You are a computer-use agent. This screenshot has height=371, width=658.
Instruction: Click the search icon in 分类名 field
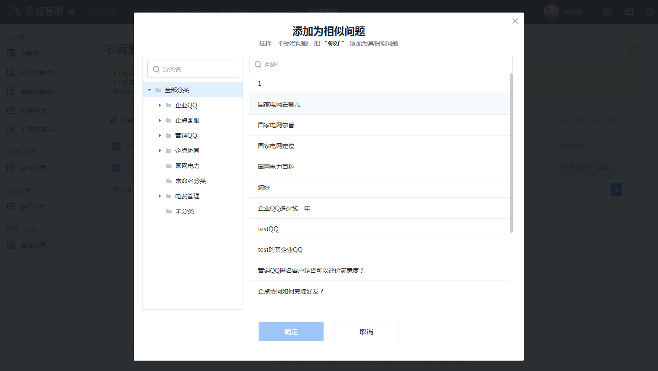click(156, 69)
